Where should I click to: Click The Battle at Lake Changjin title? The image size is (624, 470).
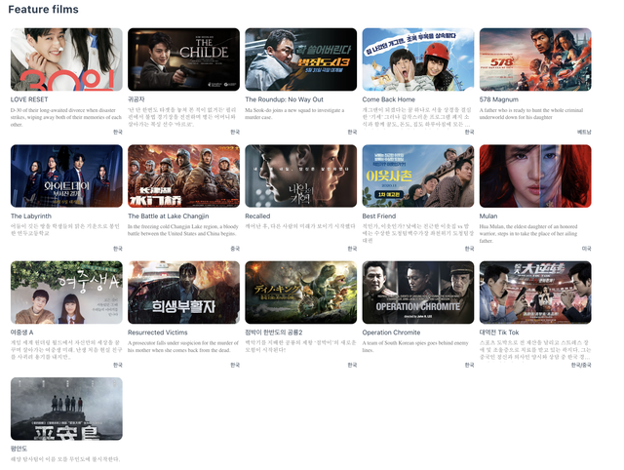point(169,216)
